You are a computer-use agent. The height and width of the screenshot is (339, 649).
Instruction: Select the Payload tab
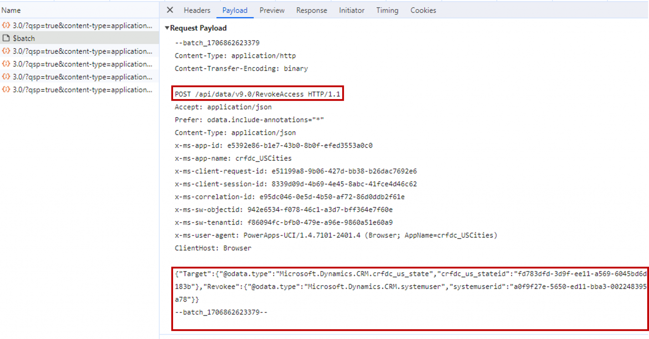coord(235,10)
